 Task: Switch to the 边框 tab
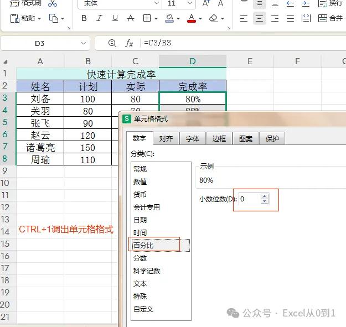pyautogui.click(x=219, y=138)
